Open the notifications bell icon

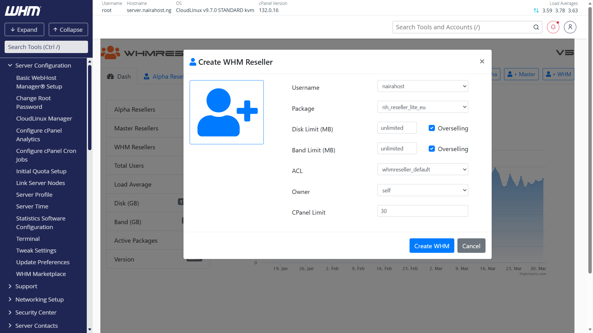(553, 27)
